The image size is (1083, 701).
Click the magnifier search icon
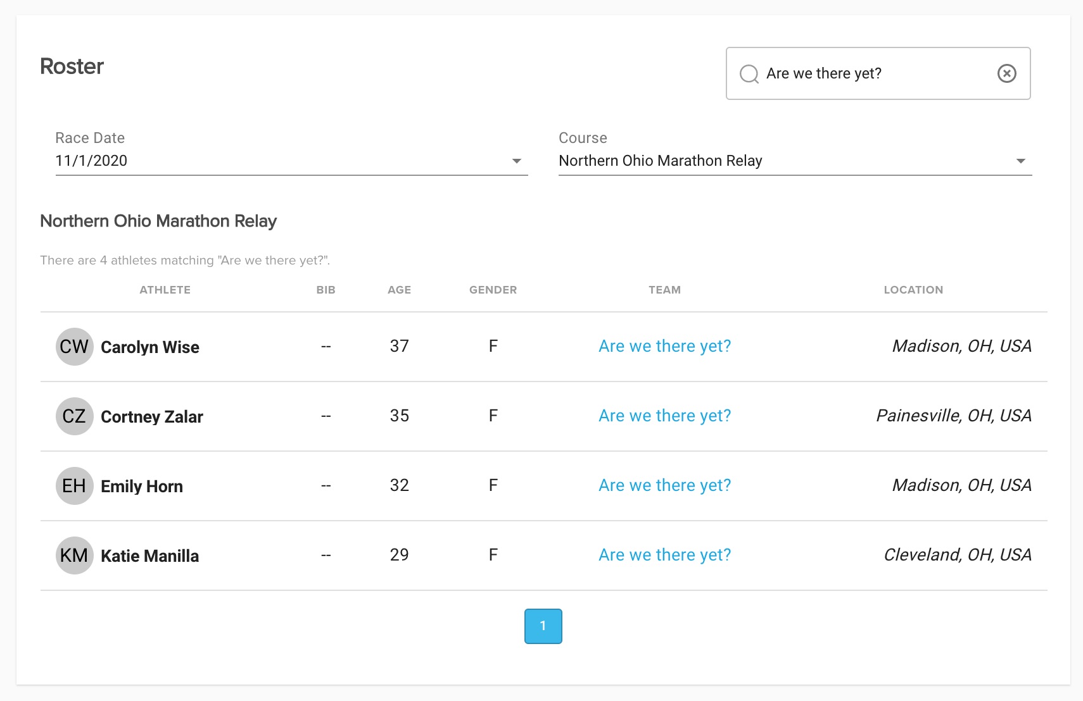749,74
